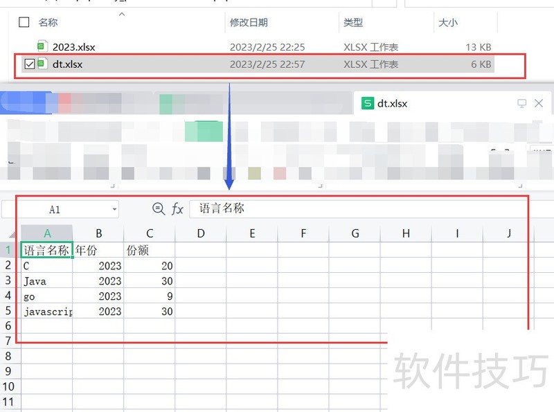The width and height of the screenshot is (554, 412).
Task: Toggle the select-all checkbox in file list header
Action: coord(24,23)
